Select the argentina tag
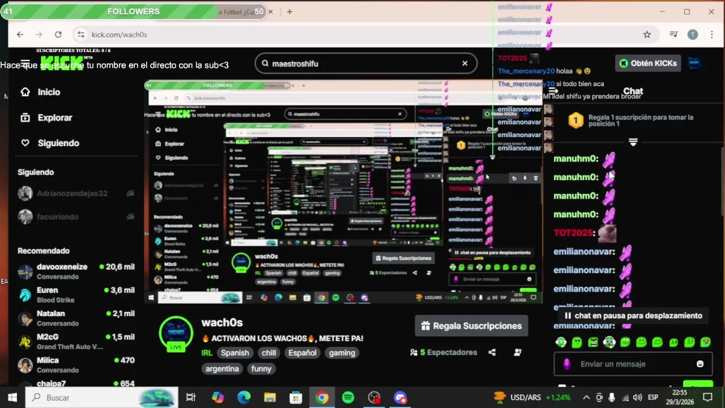This screenshot has width=725, height=408. pos(222,368)
